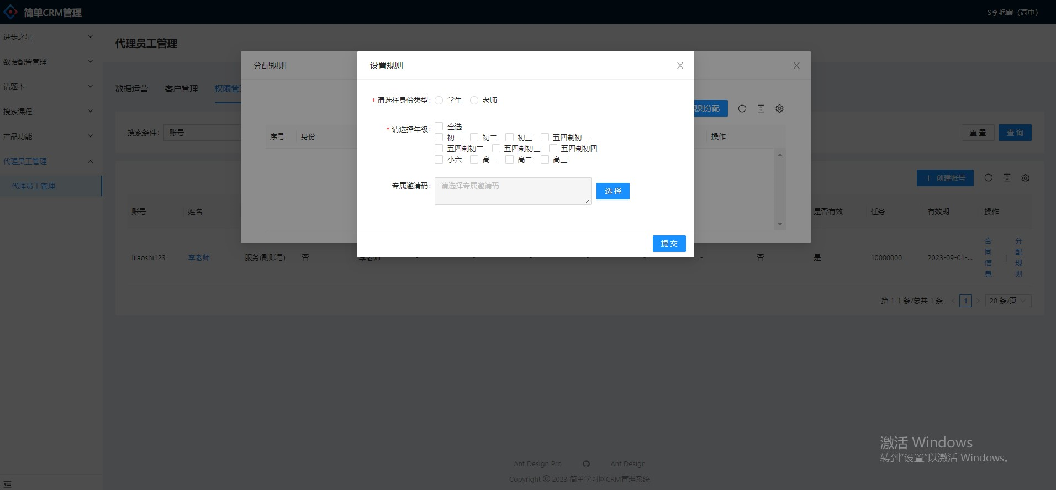Viewport: 1056px width, 490px height.
Task: Click the refresh icon in the rule dialog
Action: tap(742, 109)
